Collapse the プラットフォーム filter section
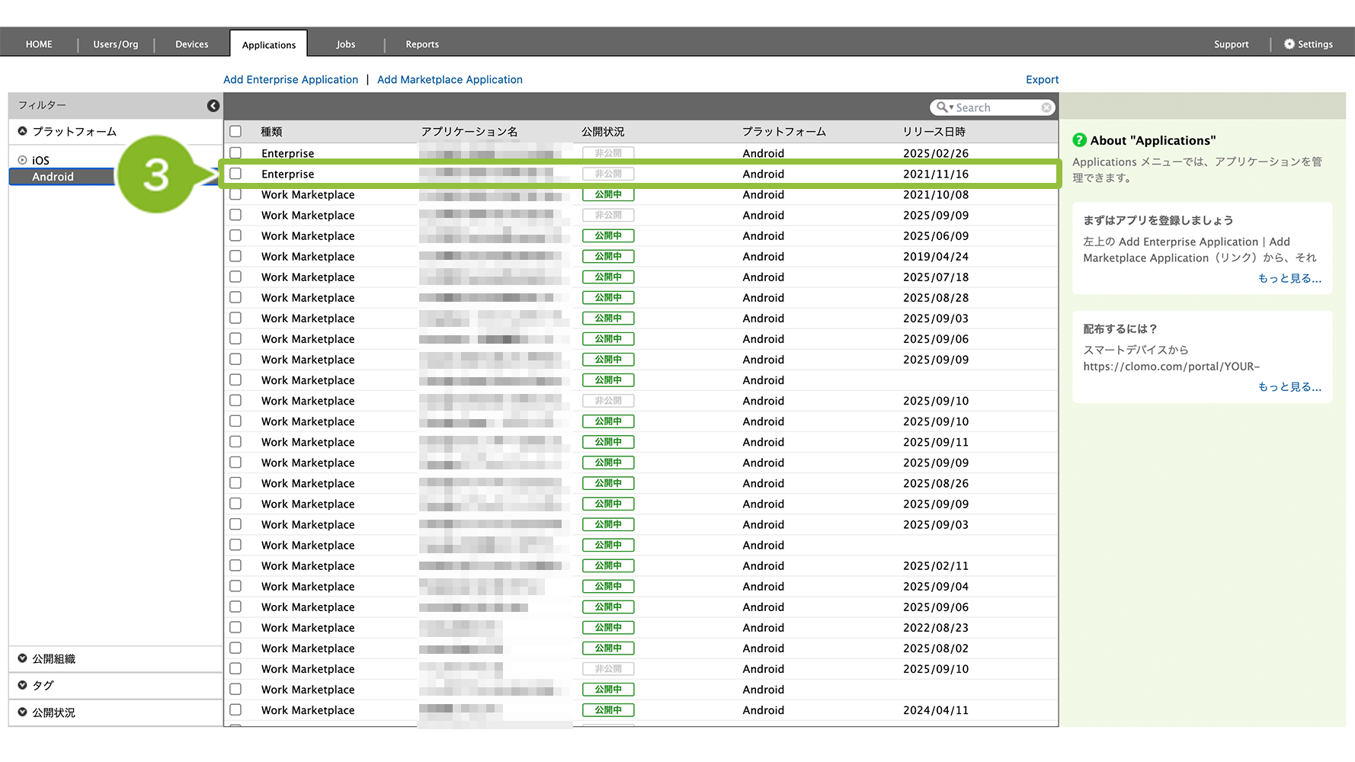The width and height of the screenshot is (1355, 762). pyautogui.click(x=23, y=131)
